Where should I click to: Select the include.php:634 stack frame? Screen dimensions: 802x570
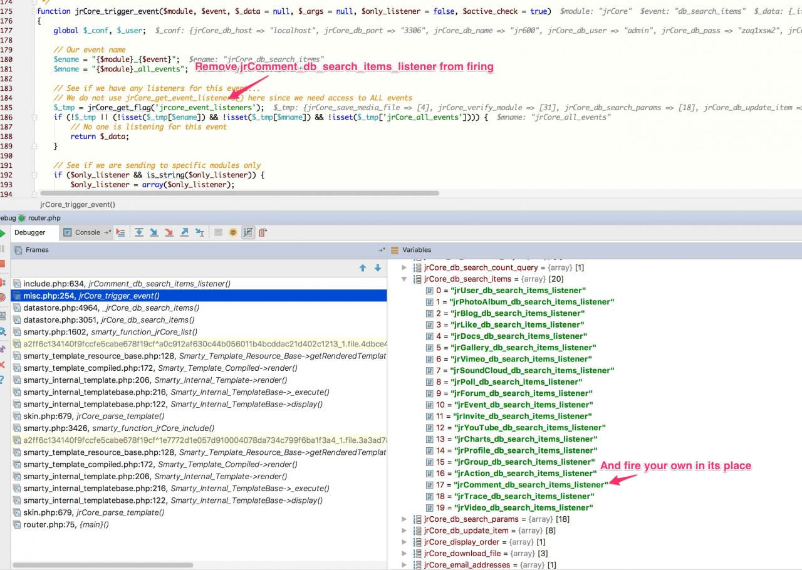coord(126,284)
